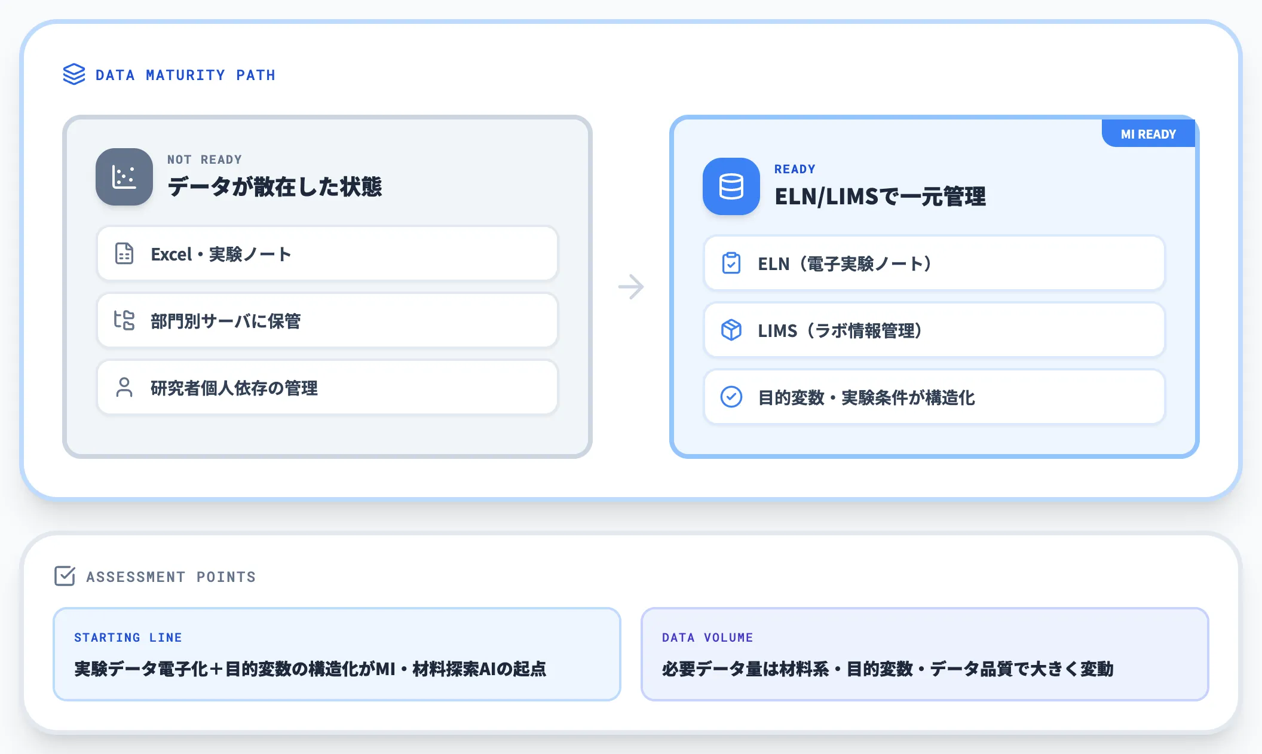Select the Excel・実験ノート row
The image size is (1262, 754).
coord(327,253)
